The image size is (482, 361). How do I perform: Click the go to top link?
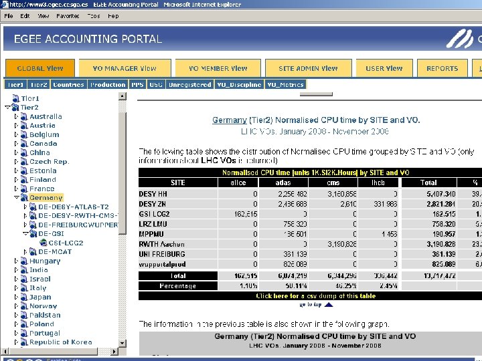tap(311, 305)
